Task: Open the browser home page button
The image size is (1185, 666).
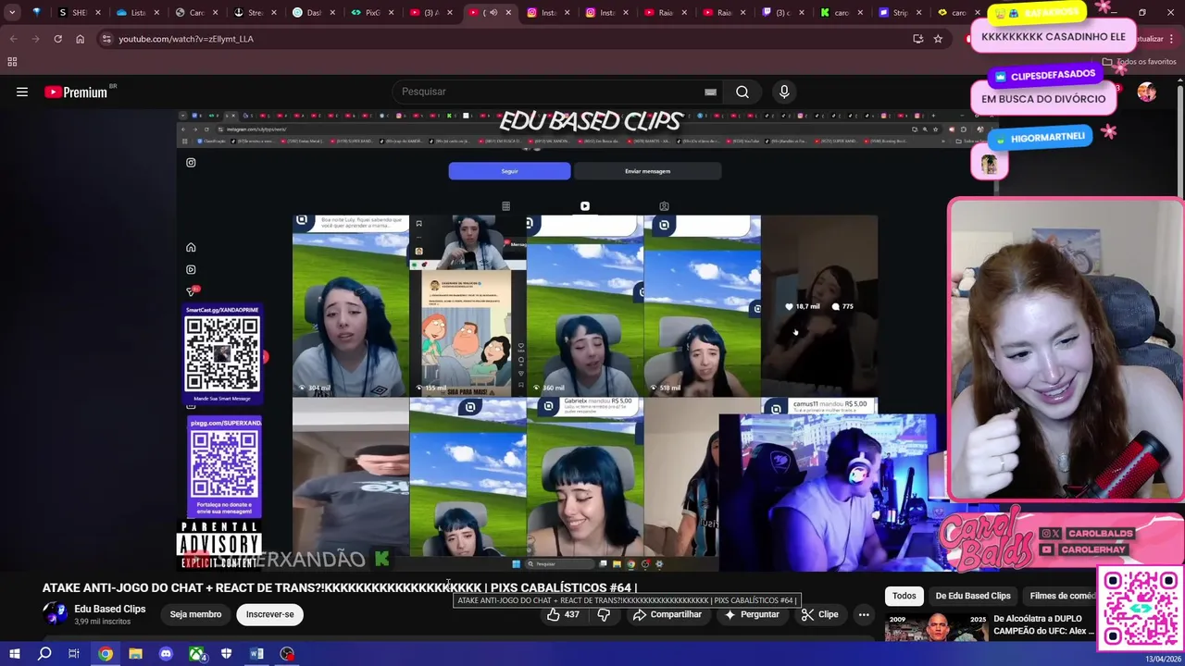Action: point(80,39)
